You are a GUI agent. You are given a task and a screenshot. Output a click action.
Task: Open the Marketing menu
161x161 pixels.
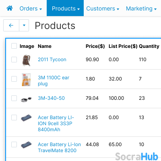coord(141,8)
